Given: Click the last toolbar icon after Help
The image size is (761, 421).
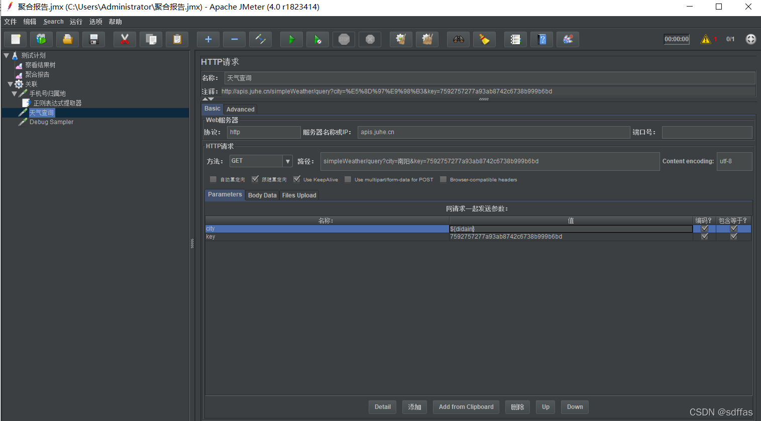Looking at the screenshot, I should pos(568,39).
